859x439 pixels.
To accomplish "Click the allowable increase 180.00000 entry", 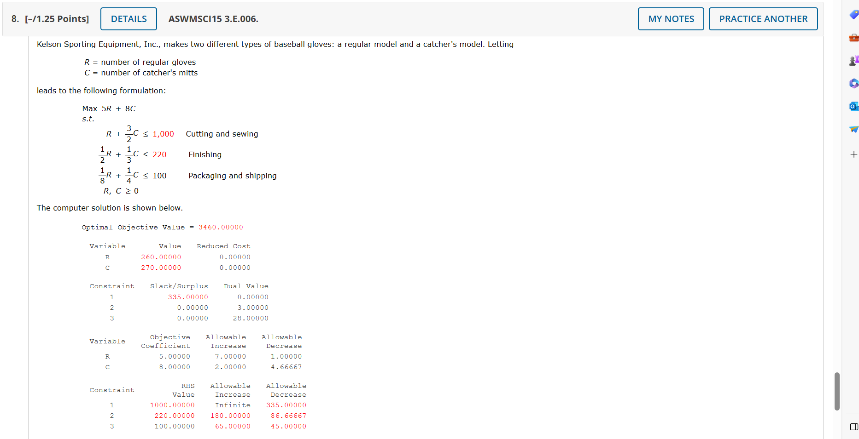I will click(229, 416).
